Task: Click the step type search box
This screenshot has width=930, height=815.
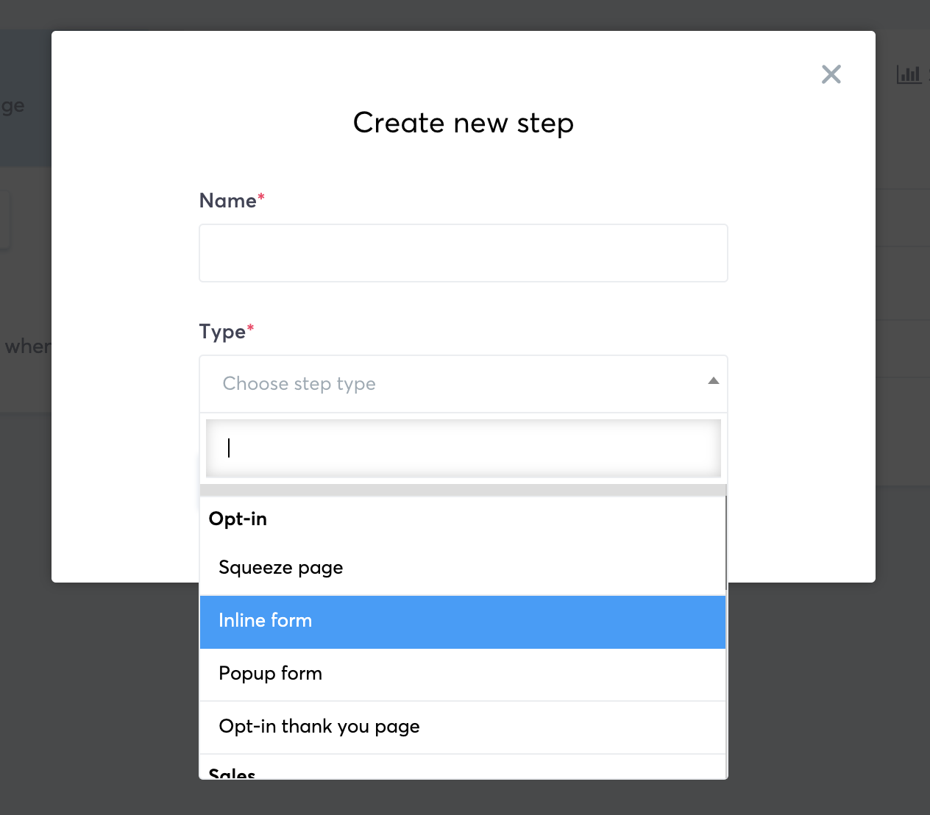Action: click(x=464, y=448)
